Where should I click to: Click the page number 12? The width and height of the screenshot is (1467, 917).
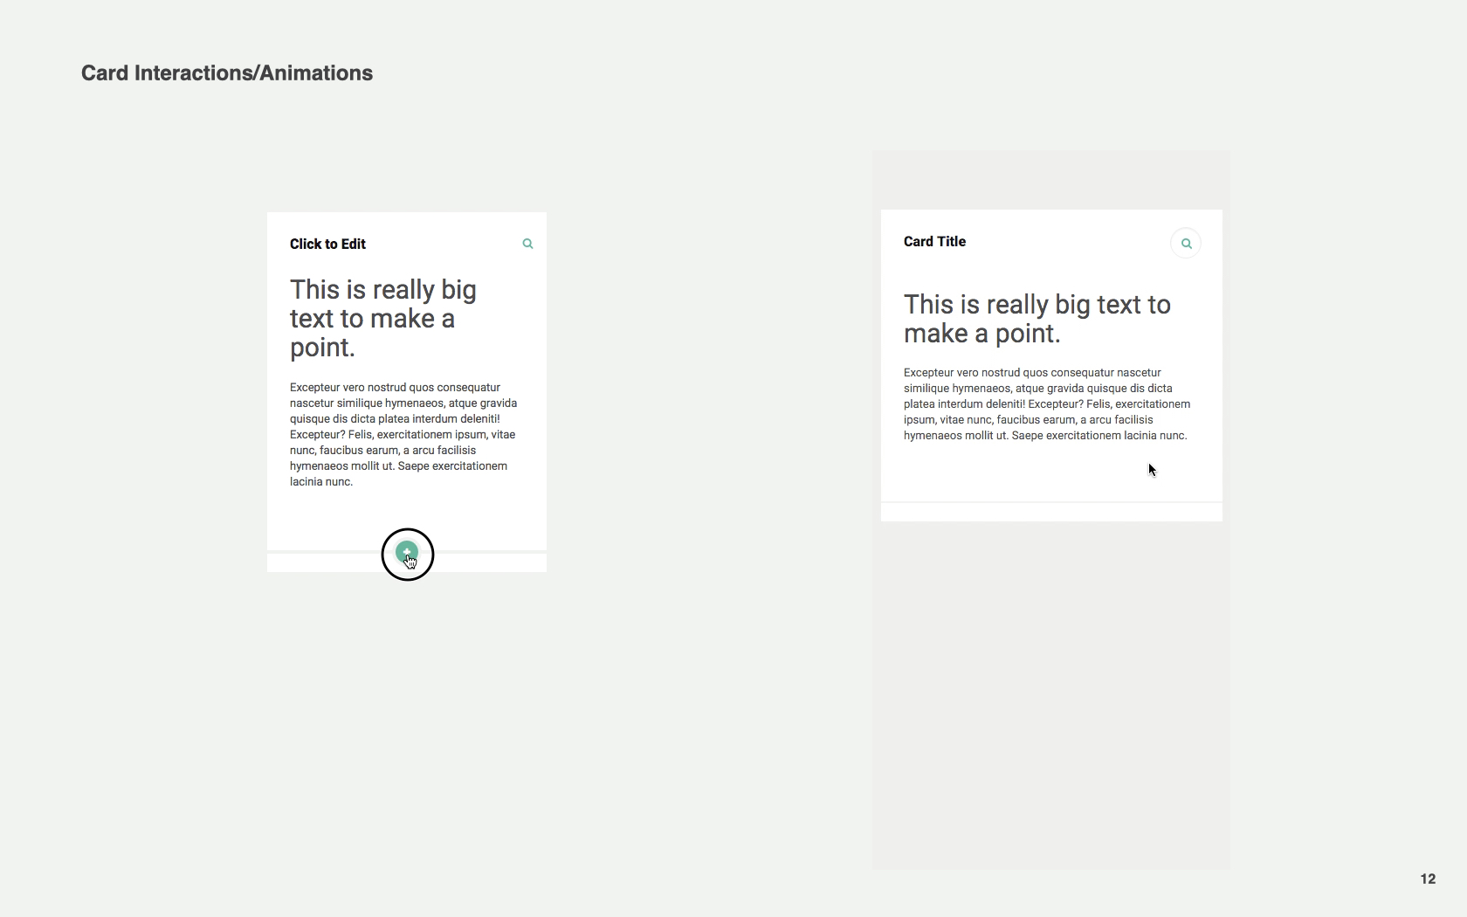tap(1428, 879)
